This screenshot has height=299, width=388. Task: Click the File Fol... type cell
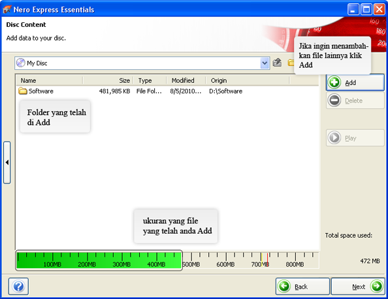149,91
